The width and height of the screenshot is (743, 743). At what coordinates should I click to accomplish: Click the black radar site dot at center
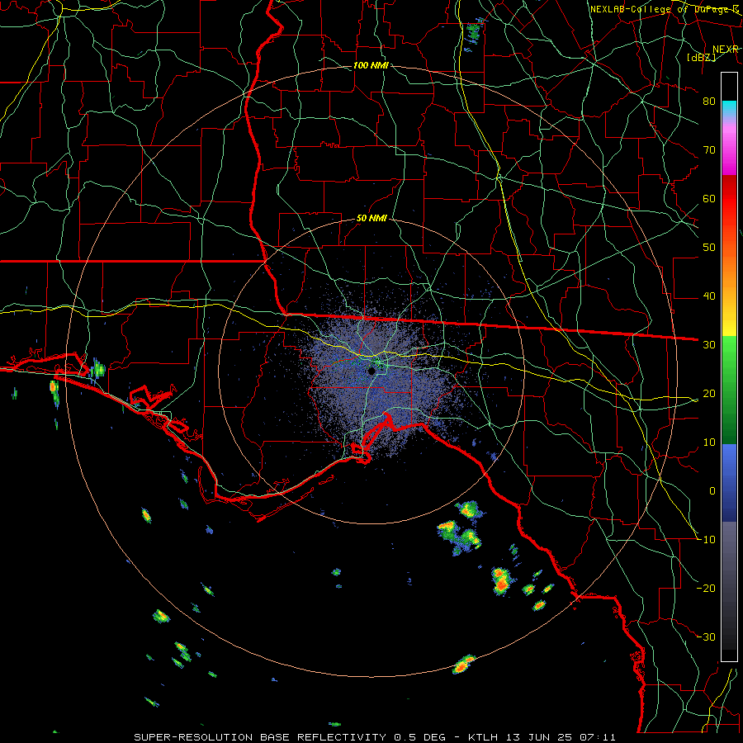coord(371,371)
